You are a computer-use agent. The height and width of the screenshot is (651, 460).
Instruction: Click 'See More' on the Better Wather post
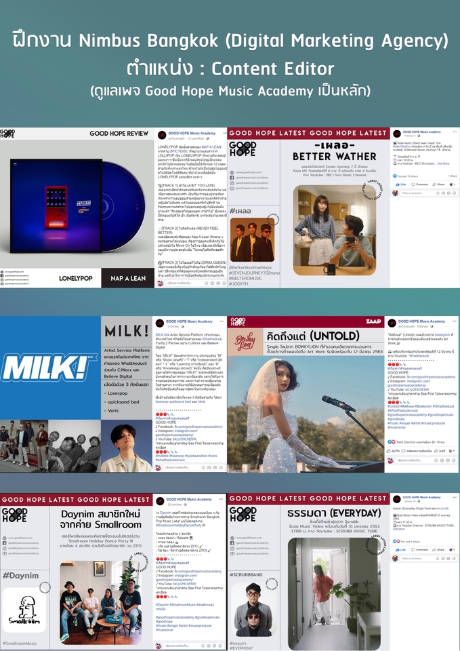[x=444, y=163]
